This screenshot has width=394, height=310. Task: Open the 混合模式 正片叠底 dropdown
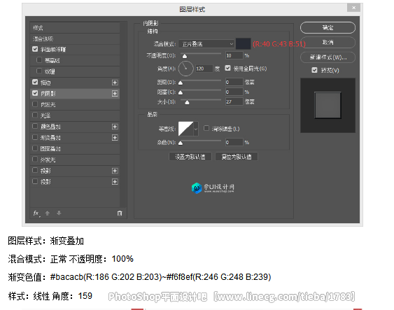(x=206, y=44)
